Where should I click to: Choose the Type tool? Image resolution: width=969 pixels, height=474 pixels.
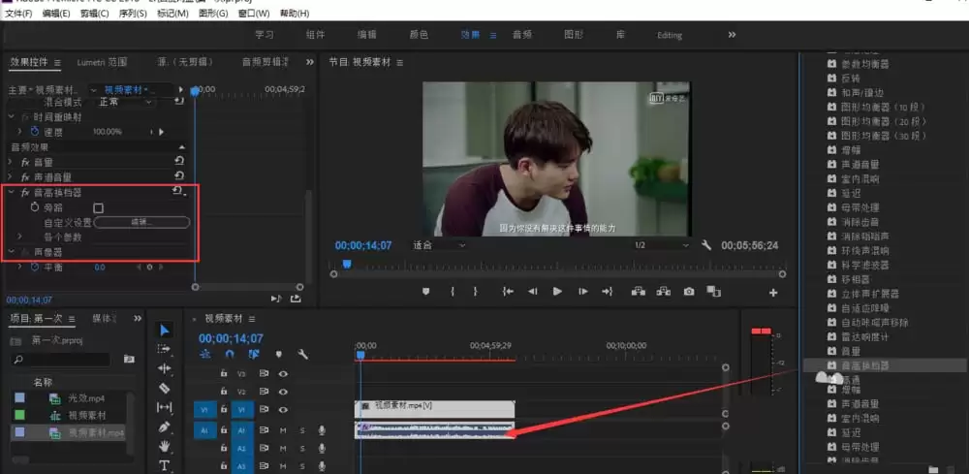165,465
